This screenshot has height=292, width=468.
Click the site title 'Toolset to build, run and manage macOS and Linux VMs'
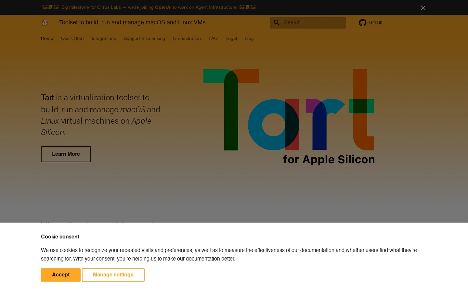click(132, 22)
